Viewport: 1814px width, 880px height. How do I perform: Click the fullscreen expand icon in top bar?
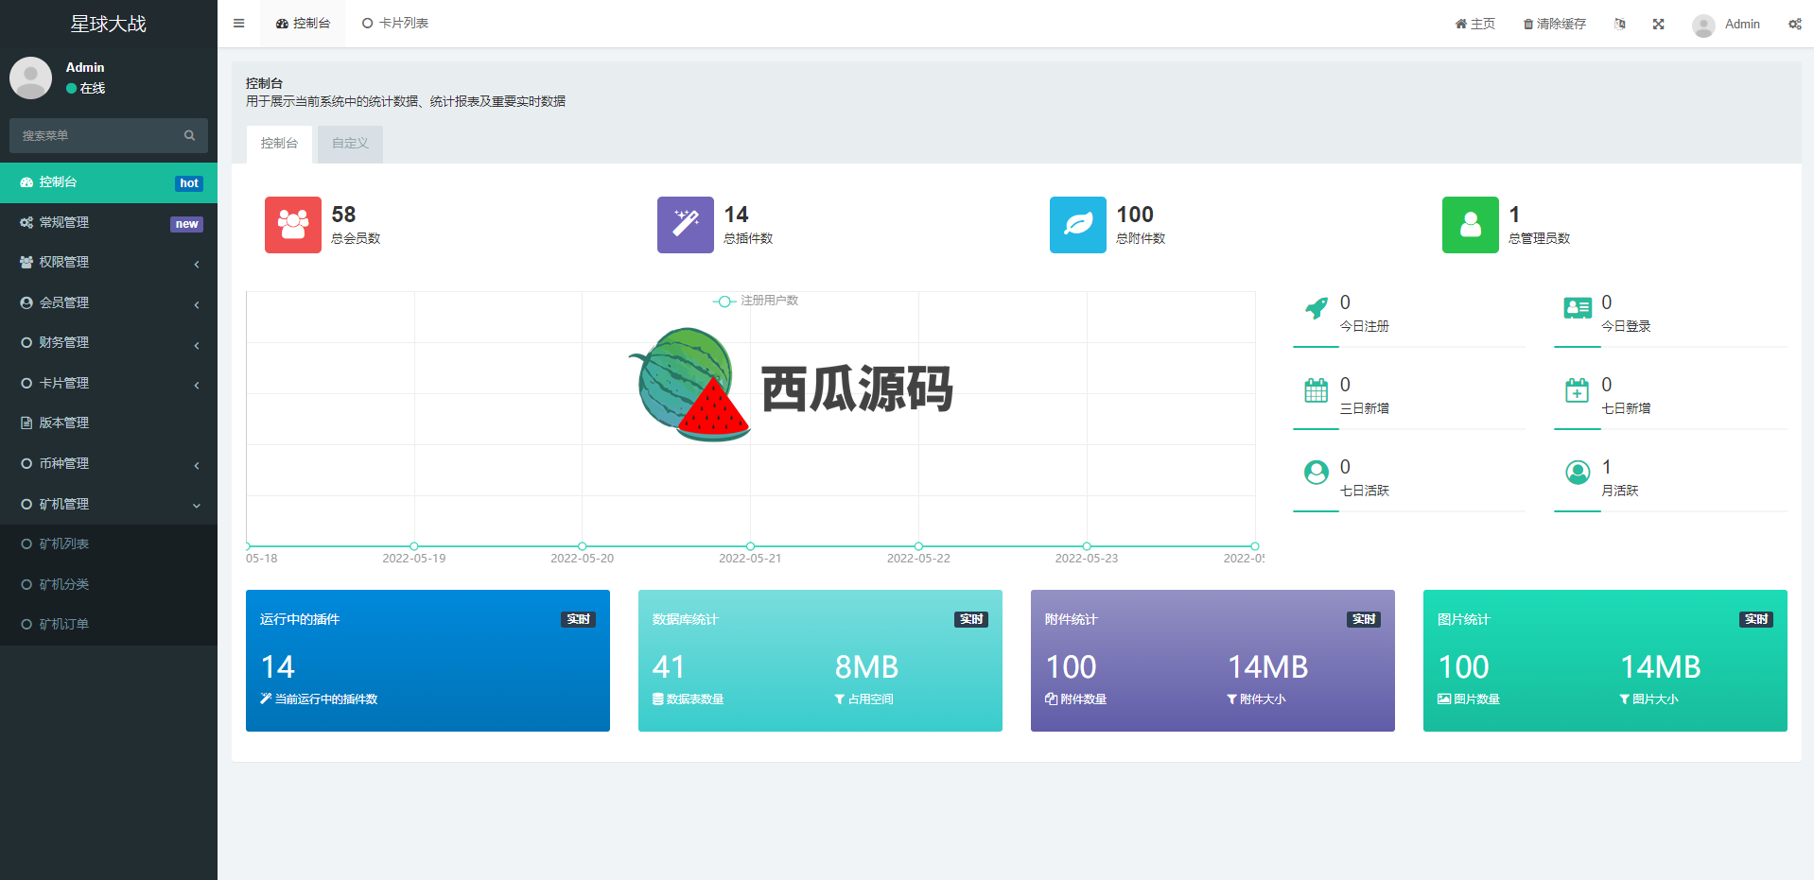point(1658,25)
